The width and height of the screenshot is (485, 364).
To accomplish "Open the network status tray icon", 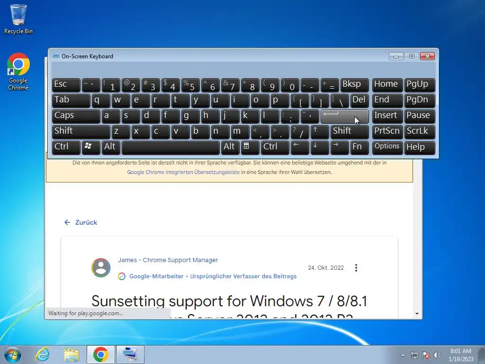I will (414, 355).
